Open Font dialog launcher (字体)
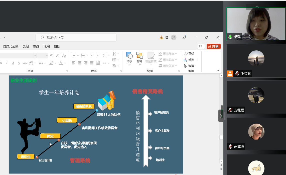 [67, 71]
